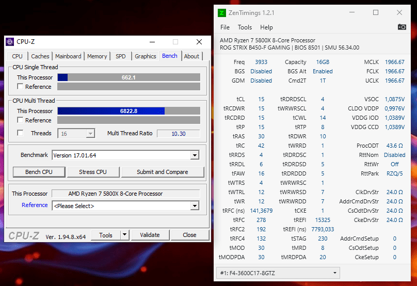Click the multi thread 6822.8 score bar

tap(129, 110)
